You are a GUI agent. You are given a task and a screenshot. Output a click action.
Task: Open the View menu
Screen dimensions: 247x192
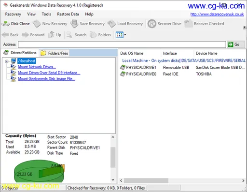(31, 14)
